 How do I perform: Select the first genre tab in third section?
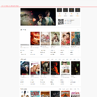(60, 89)
